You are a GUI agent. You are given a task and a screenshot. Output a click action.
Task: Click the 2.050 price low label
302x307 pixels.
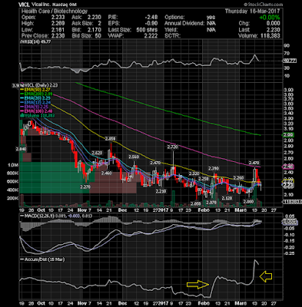pos(196,203)
